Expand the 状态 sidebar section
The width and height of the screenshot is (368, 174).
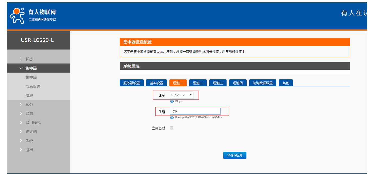coord(29,59)
